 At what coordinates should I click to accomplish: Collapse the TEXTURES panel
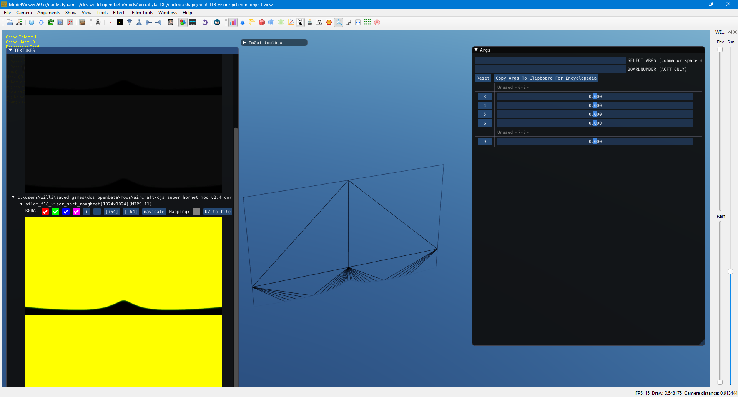pyautogui.click(x=10, y=50)
